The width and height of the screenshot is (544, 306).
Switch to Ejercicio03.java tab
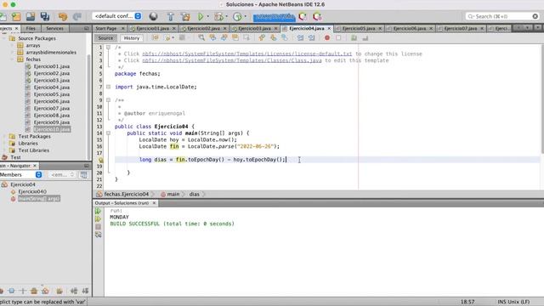point(254,28)
